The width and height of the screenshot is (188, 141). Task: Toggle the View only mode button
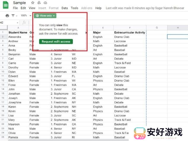(x=45, y=16)
